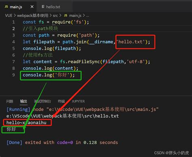Click output line "hello~xiaonaihu"
Viewport: 192px width, 157px height.
click(x=26, y=123)
